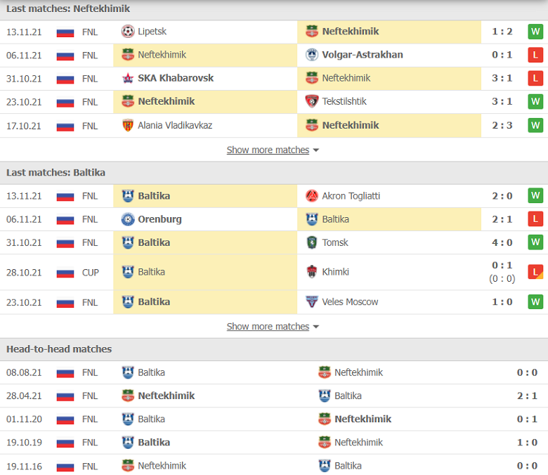548x475 pixels.
Task: Click the Orenburg round blue crest
Action: tap(128, 219)
